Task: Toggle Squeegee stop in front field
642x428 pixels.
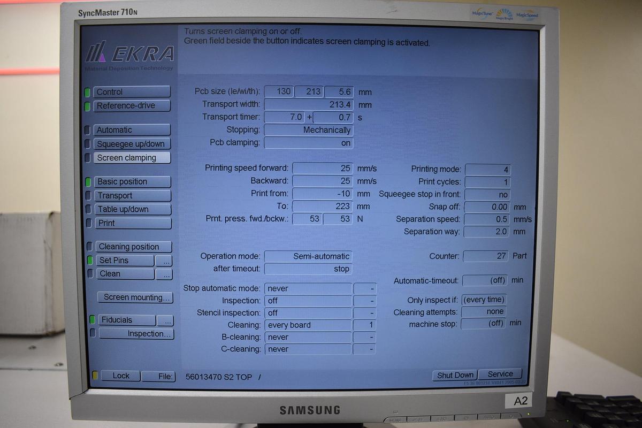Action: (487, 195)
